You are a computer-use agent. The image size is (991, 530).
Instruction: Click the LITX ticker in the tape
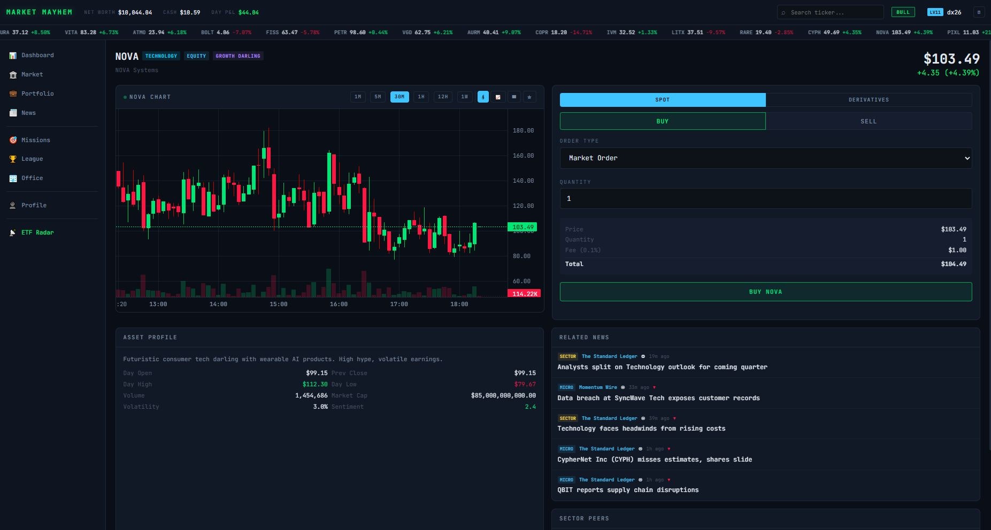[698, 33]
